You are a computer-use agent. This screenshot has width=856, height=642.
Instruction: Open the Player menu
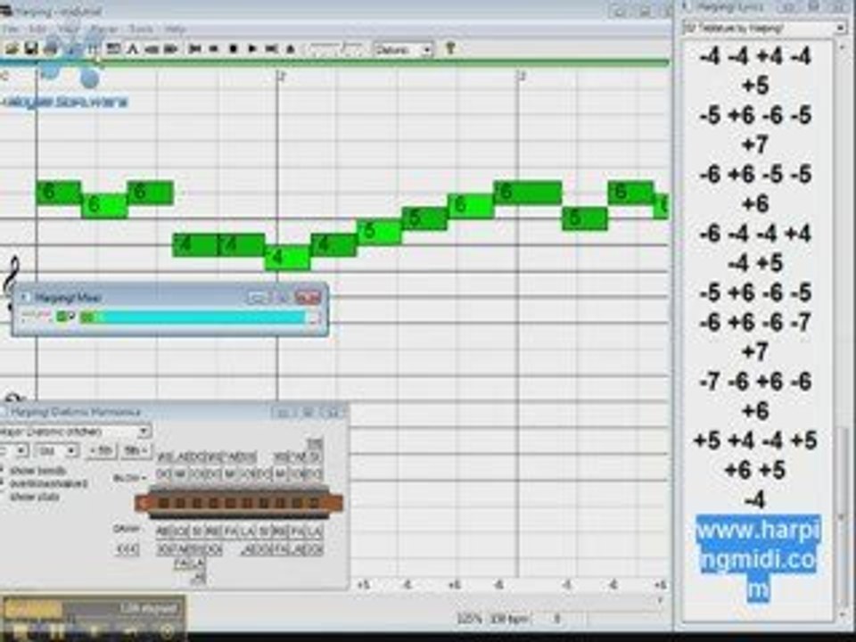[104, 29]
